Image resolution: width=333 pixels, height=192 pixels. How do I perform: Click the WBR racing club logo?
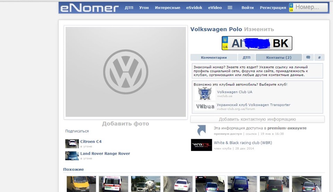(x=201, y=145)
